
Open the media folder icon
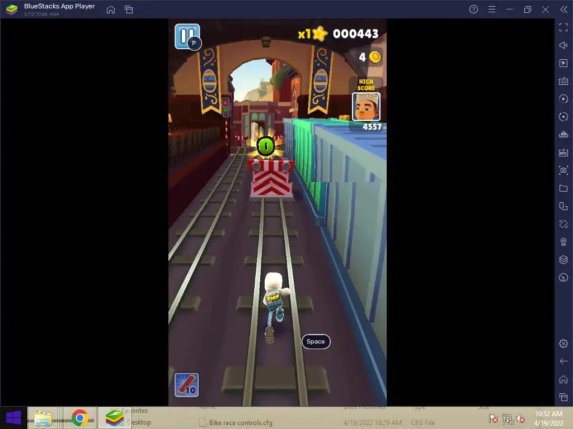point(563,188)
